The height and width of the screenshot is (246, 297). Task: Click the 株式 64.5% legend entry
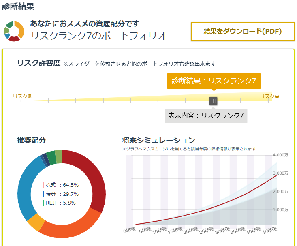click(x=62, y=185)
